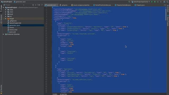
Task: Click the editor vertical scrollbar thumb
Action: 166,14
